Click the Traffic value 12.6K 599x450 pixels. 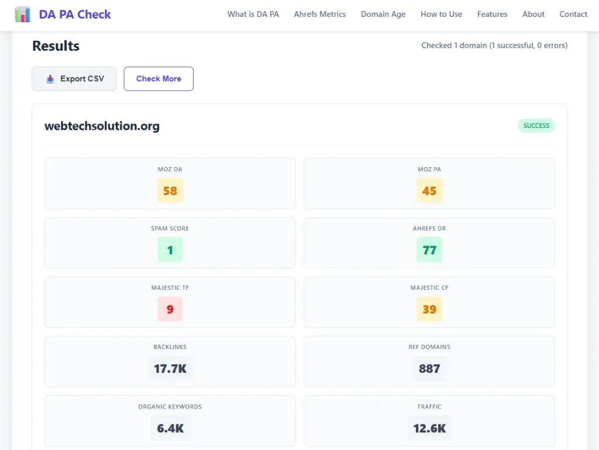(429, 428)
